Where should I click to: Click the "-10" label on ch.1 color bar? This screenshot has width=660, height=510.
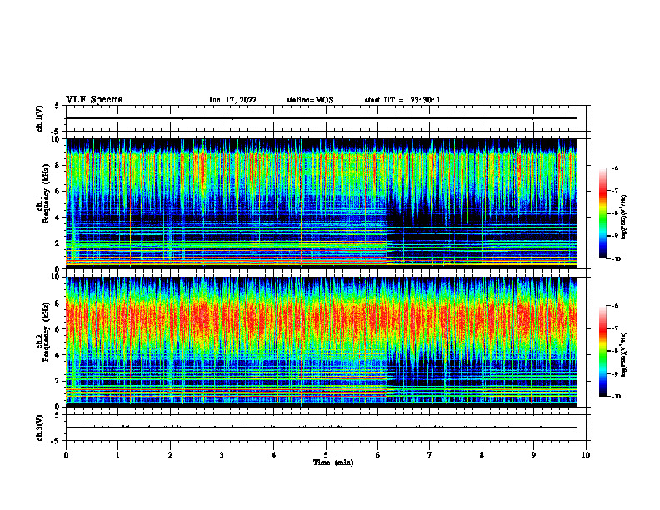coord(617,259)
